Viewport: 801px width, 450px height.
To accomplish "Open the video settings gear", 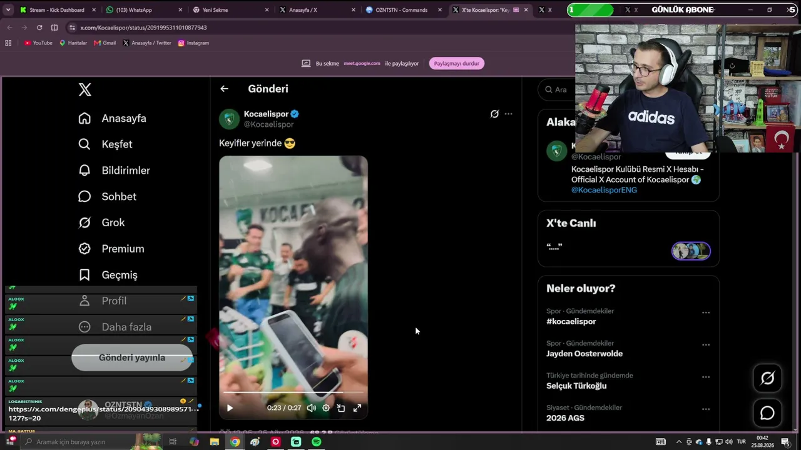I will pyautogui.click(x=326, y=408).
